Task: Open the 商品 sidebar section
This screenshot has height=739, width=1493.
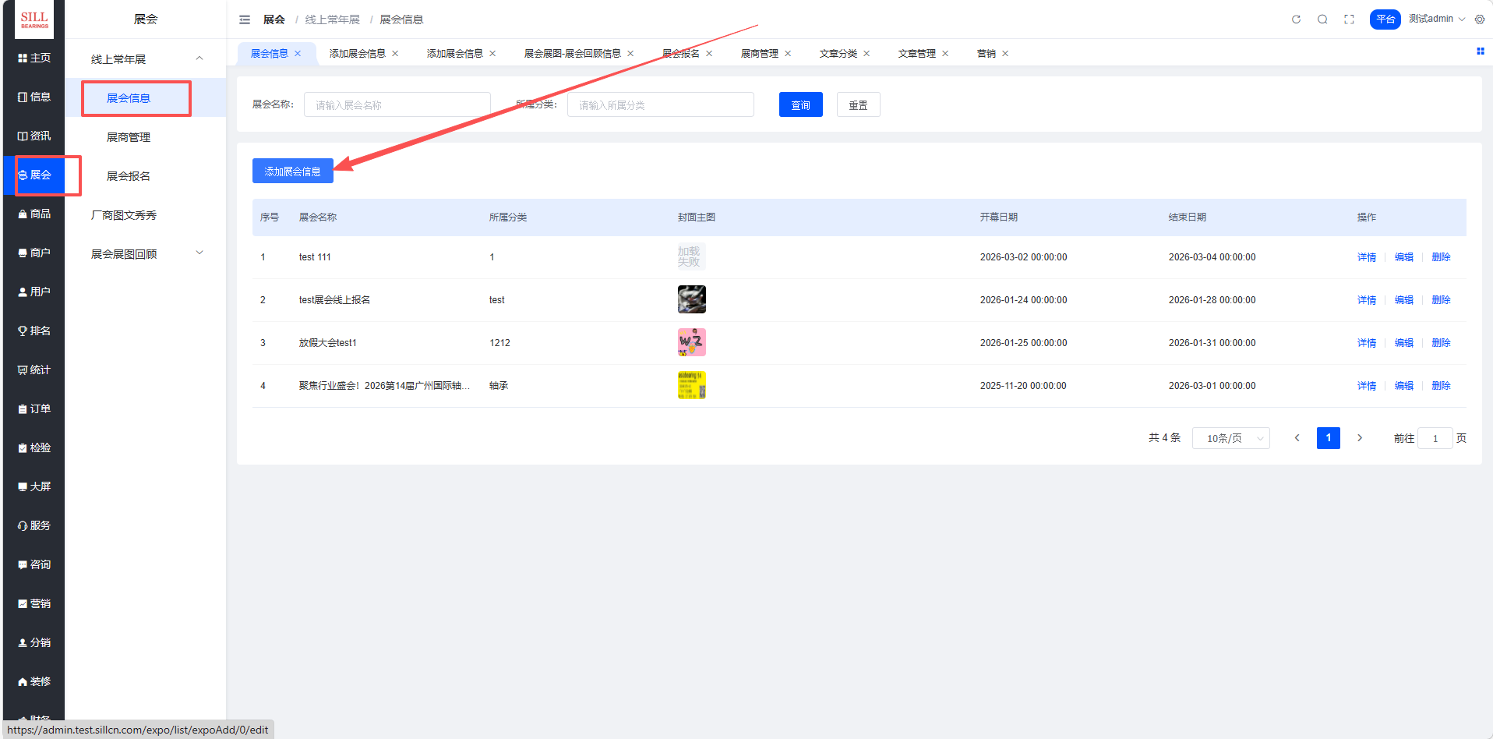Action: pos(34,214)
